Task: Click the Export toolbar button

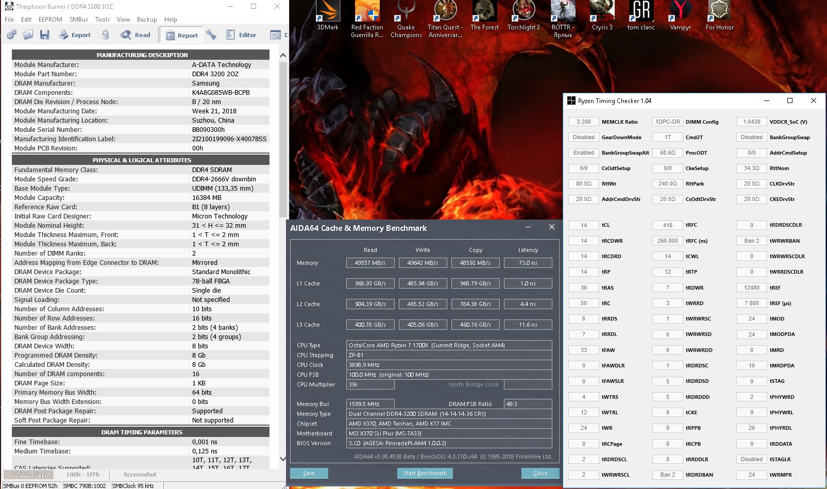Action: click(x=75, y=35)
